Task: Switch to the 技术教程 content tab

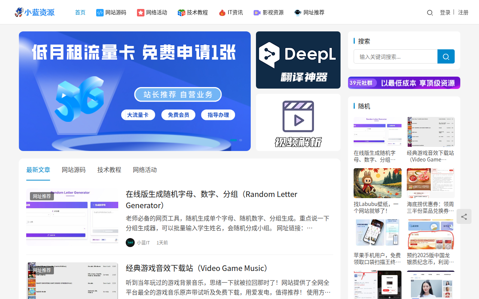Action: [109, 170]
